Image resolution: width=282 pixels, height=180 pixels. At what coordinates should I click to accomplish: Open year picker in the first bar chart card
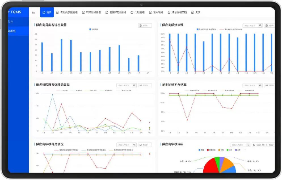click(x=145, y=26)
